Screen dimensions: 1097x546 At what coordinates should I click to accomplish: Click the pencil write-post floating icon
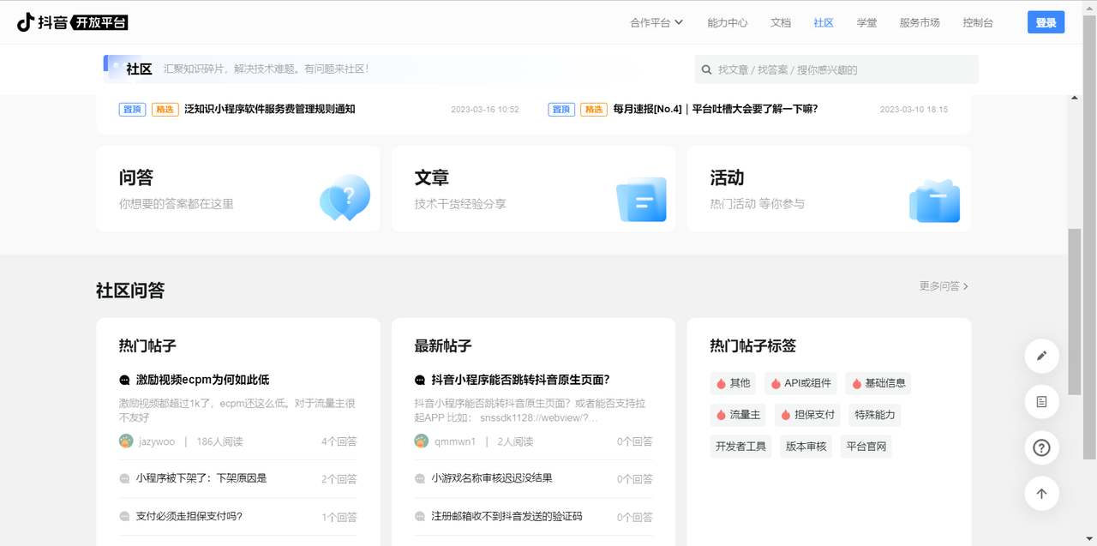1041,356
